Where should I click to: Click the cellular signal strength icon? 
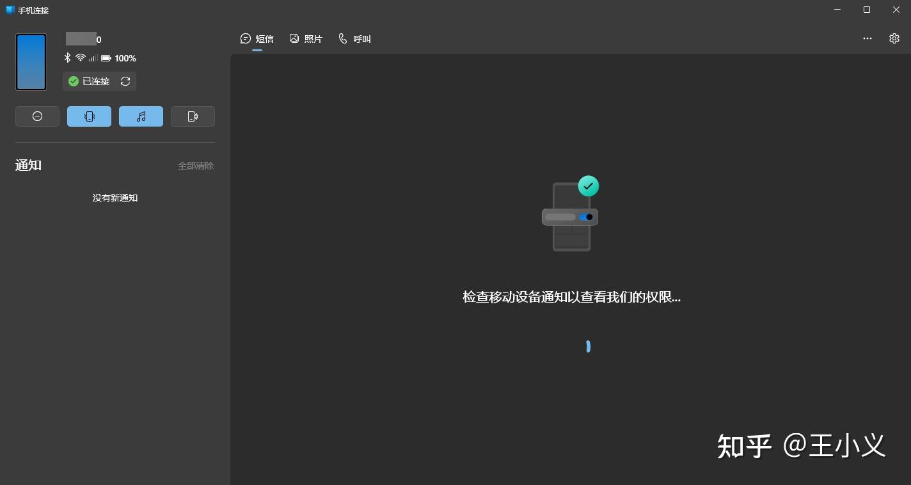coord(93,58)
